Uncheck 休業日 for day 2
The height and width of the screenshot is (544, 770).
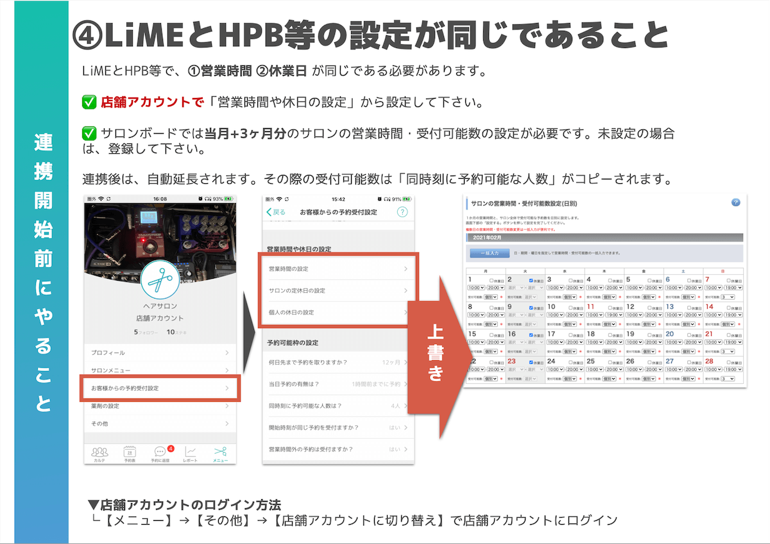point(531,281)
